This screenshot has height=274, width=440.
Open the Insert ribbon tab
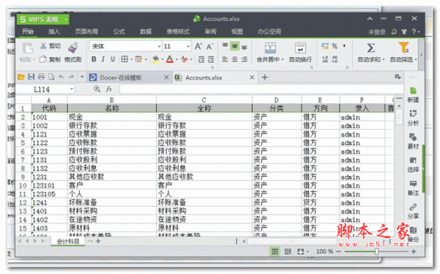point(54,32)
